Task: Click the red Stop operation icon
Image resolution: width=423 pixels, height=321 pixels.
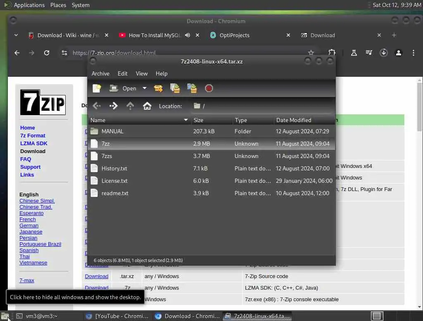Action: (209, 88)
